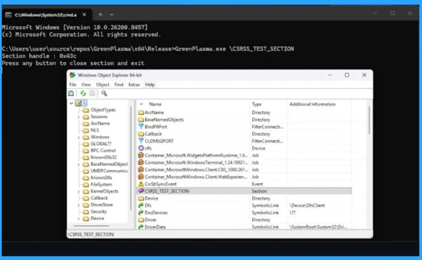This screenshot has width=422, height=260.
Task: Click the ArcName folder icon in list
Action: tap(141, 112)
